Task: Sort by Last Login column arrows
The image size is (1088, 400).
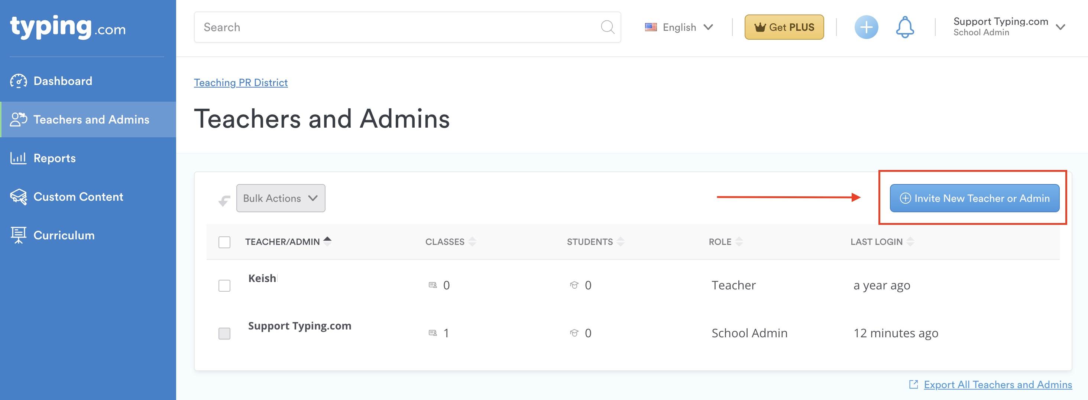Action: [910, 242]
